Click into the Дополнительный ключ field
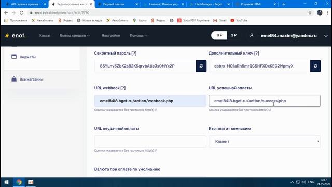 click(259, 66)
